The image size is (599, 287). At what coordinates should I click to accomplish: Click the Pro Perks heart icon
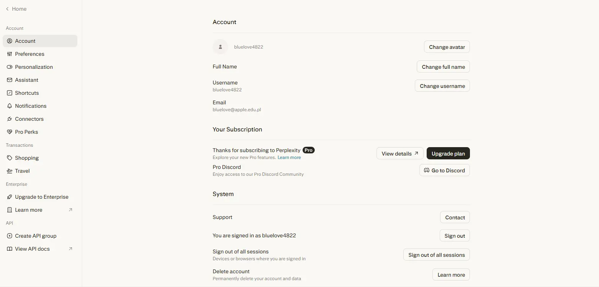tap(10, 132)
